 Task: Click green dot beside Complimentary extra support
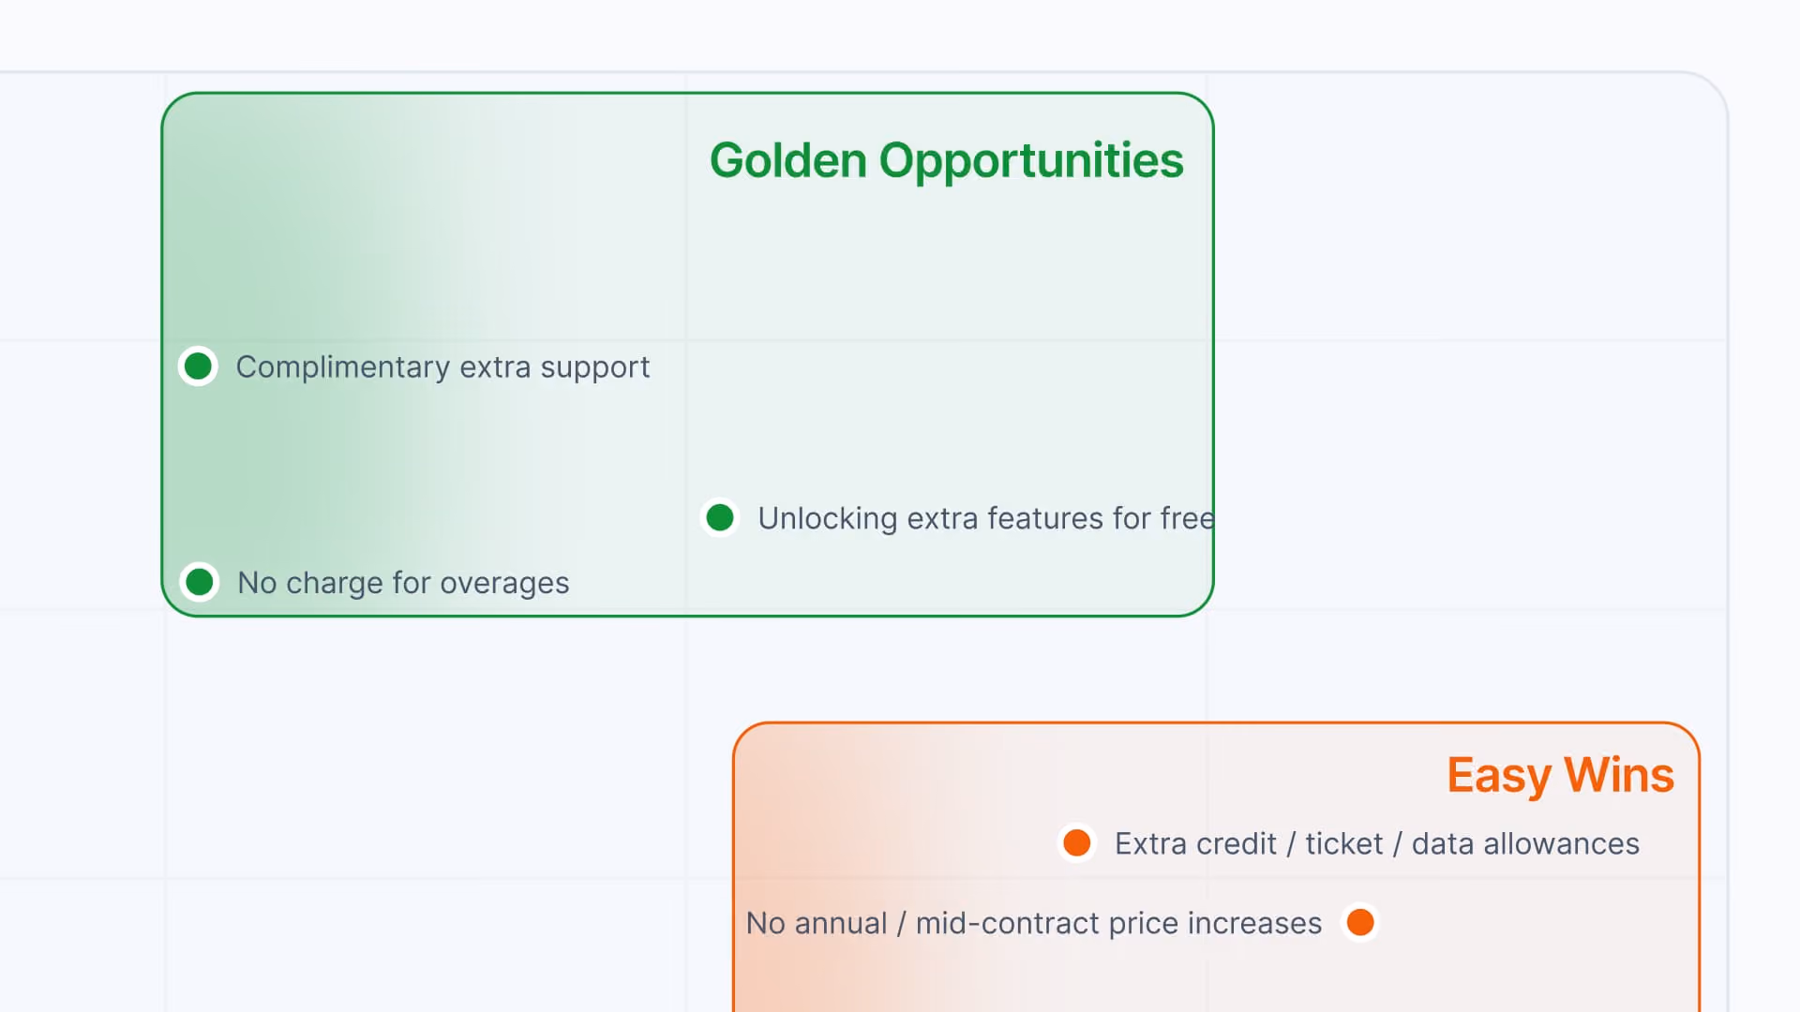pos(198,366)
